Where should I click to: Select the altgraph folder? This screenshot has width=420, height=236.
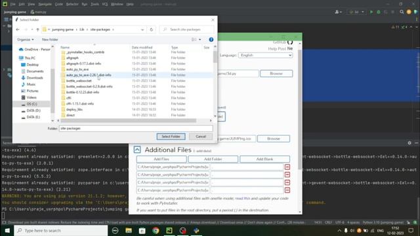tap(72, 58)
